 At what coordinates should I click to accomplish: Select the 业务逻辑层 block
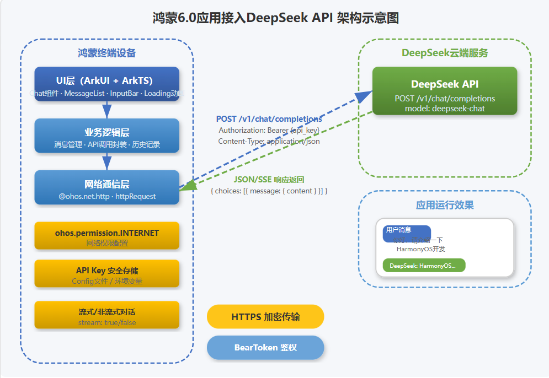click(x=107, y=136)
